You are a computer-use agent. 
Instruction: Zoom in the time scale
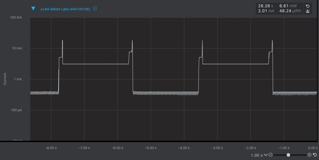coord(309,155)
